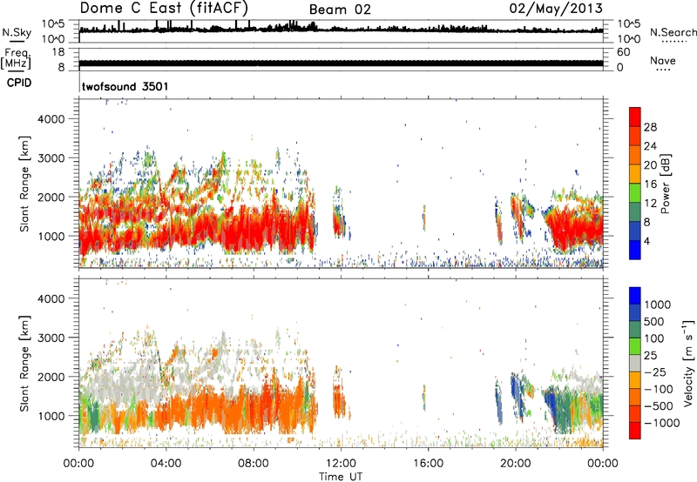The width and height of the screenshot is (697, 482).
Task: Click the 'N.Sky' axis label
Action: (17, 32)
